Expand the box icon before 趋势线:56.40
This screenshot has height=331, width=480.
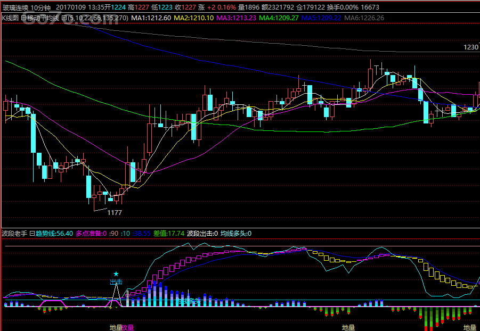(x=32, y=234)
